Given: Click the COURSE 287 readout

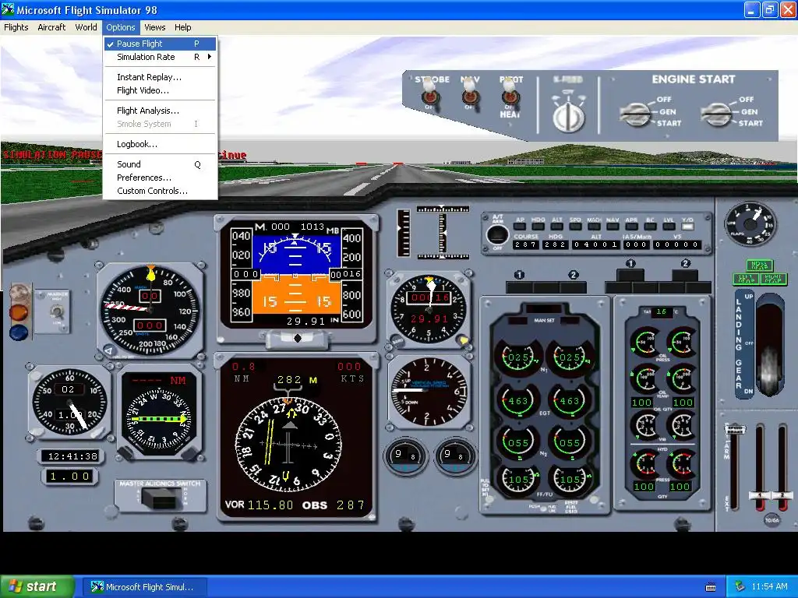Looking at the screenshot, I should (525, 244).
